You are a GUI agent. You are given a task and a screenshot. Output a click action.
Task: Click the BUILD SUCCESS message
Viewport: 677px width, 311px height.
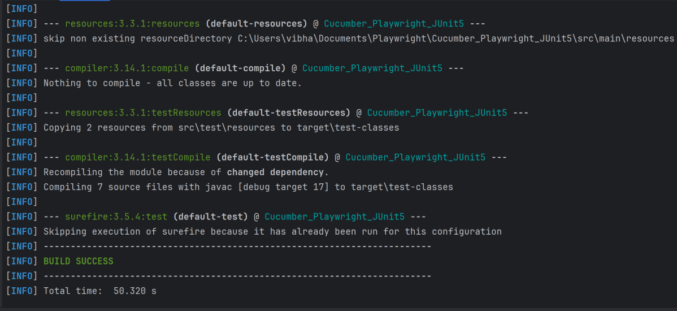tap(78, 261)
